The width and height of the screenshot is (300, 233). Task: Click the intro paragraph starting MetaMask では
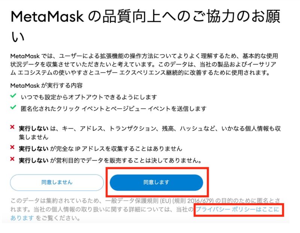pos(144,64)
